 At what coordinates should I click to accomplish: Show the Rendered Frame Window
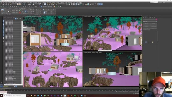click(x=88, y=4)
